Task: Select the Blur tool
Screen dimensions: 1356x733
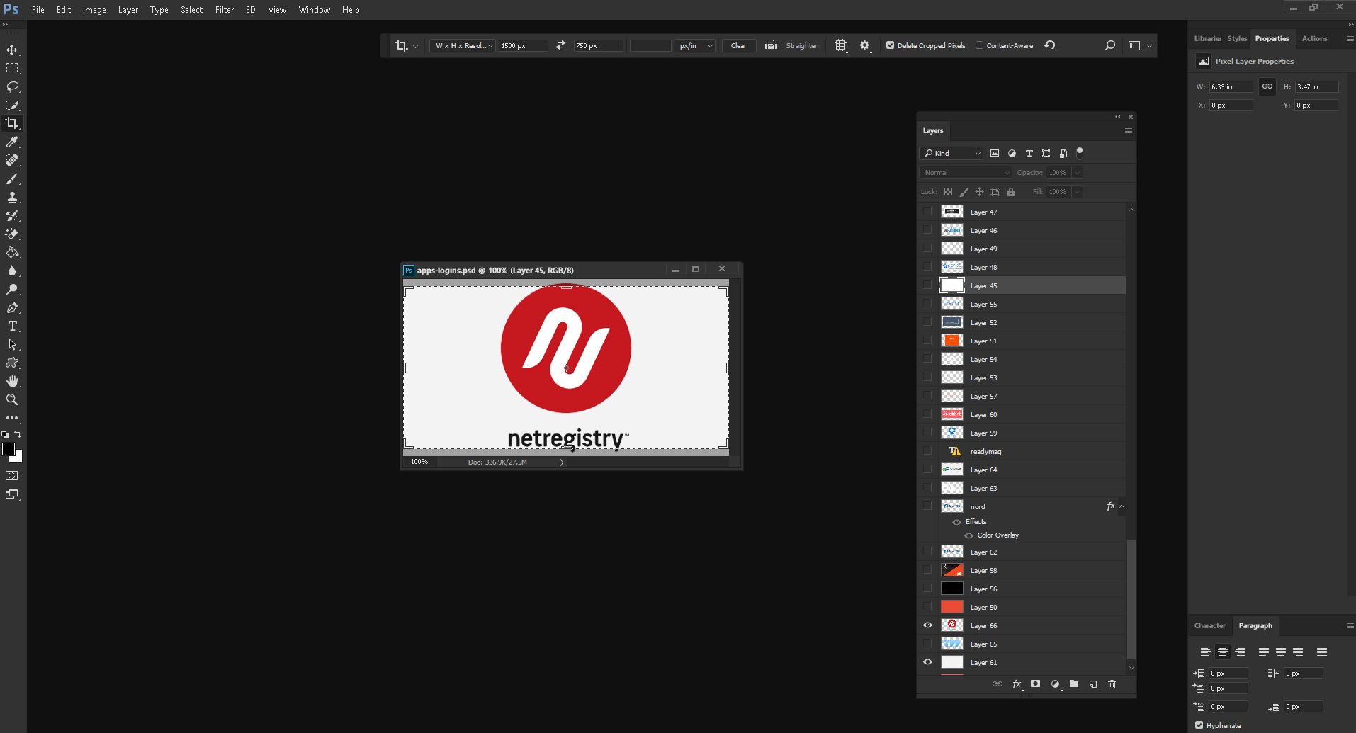Action: click(x=12, y=271)
